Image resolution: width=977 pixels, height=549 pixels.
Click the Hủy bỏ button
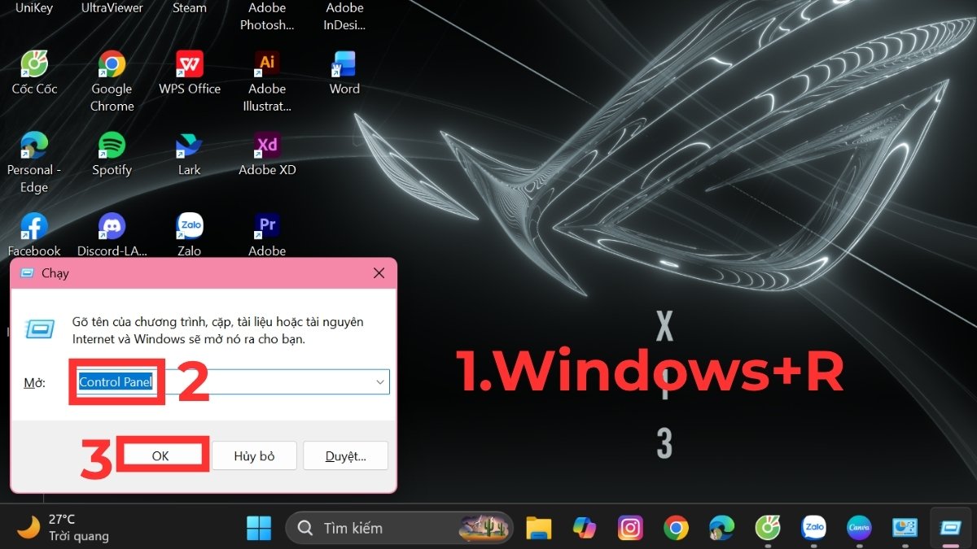[x=254, y=455]
